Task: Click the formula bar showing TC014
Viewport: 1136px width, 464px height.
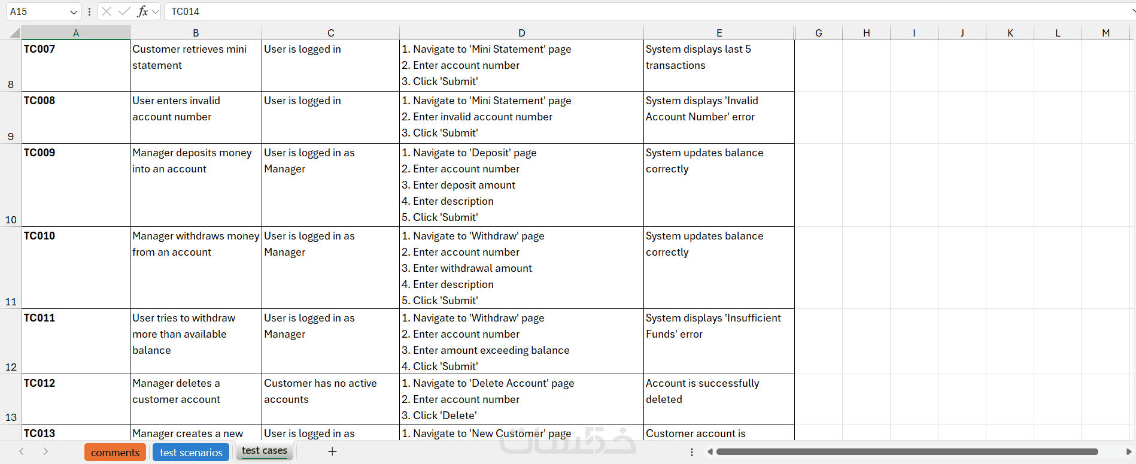Action: pos(649,11)
